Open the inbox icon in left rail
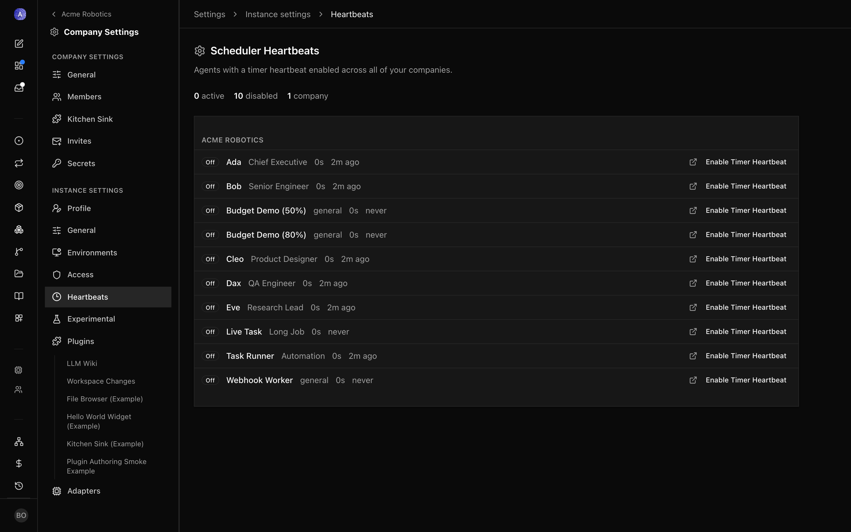The width and height of the screenshot is (851, 532). (x=19, y=87)
